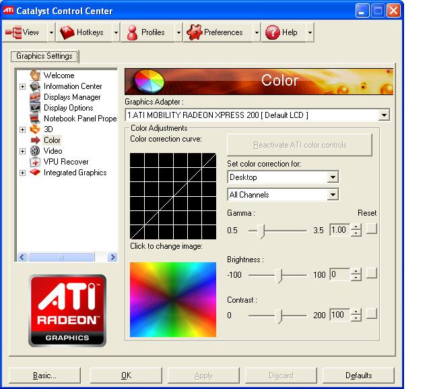This screenshot has height=389, width=431.
Task: Minimize the Catalyst Control Center window
Action: point(362,11)
